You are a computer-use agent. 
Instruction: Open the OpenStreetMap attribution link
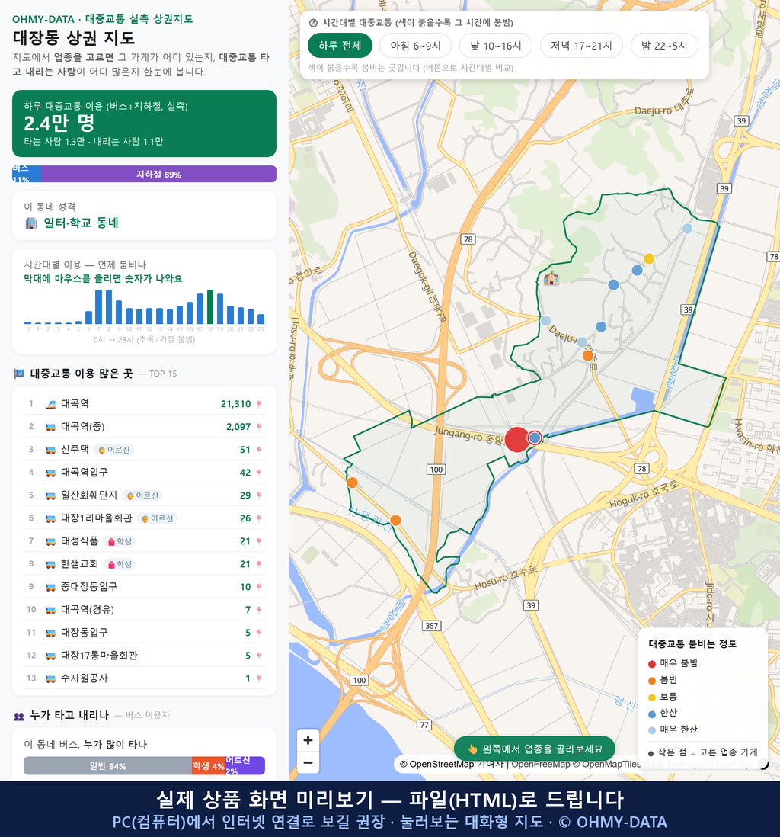click(437, 765)
